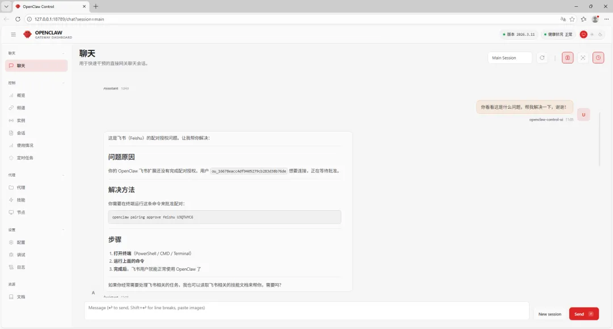Click the chat scrollbar on right edge

(x=599, y=139)
